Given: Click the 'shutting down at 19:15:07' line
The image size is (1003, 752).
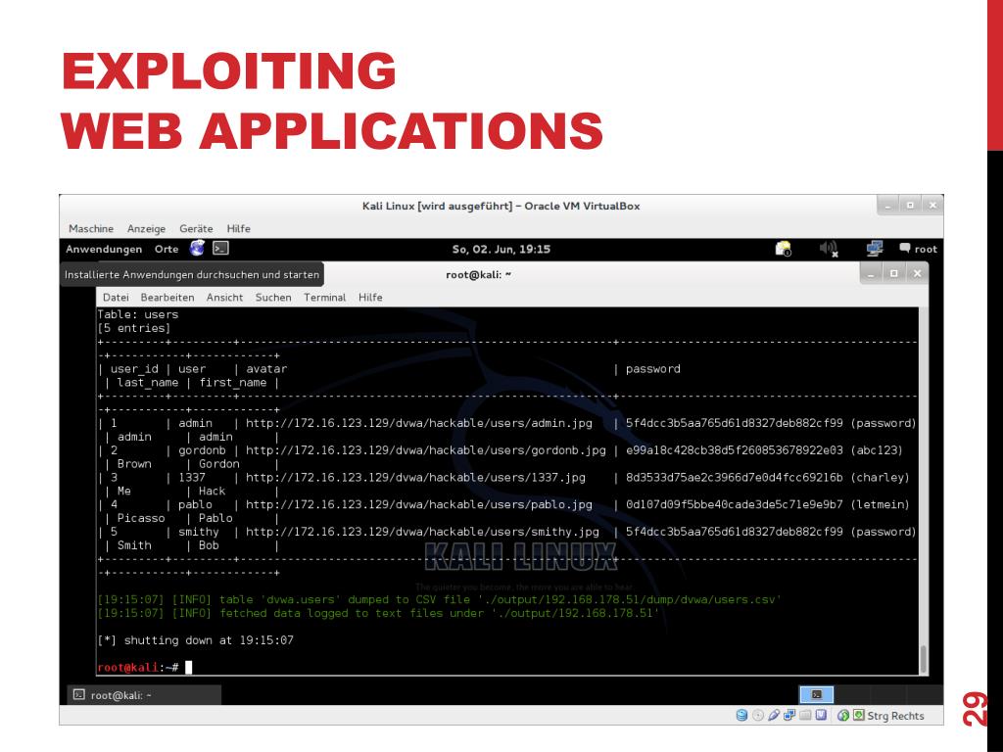Looking at the screenshot, I should pyautogui.click(x=195, y=640).
